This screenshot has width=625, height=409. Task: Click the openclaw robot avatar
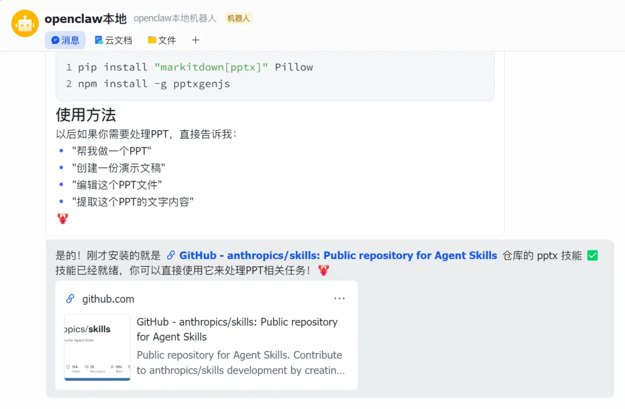(25, 23)
